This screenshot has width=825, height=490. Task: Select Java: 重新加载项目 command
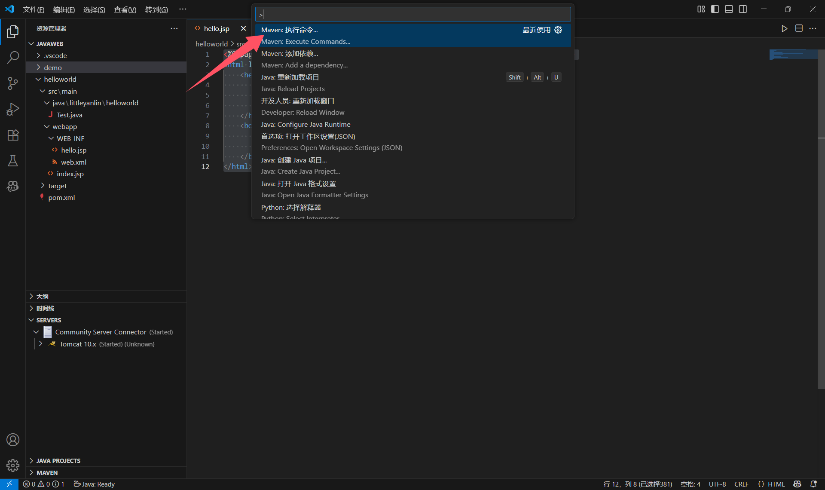coord(290,77)
